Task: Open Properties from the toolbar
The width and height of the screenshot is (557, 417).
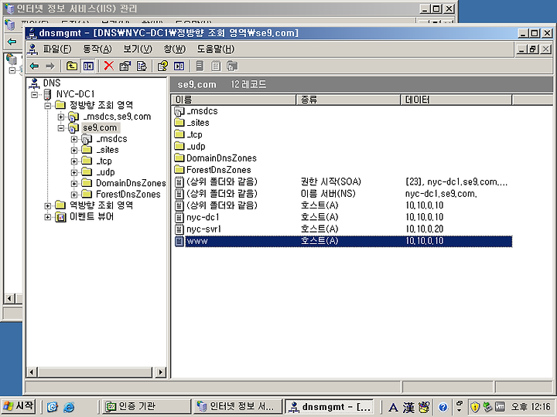Action: pos(125,66)
